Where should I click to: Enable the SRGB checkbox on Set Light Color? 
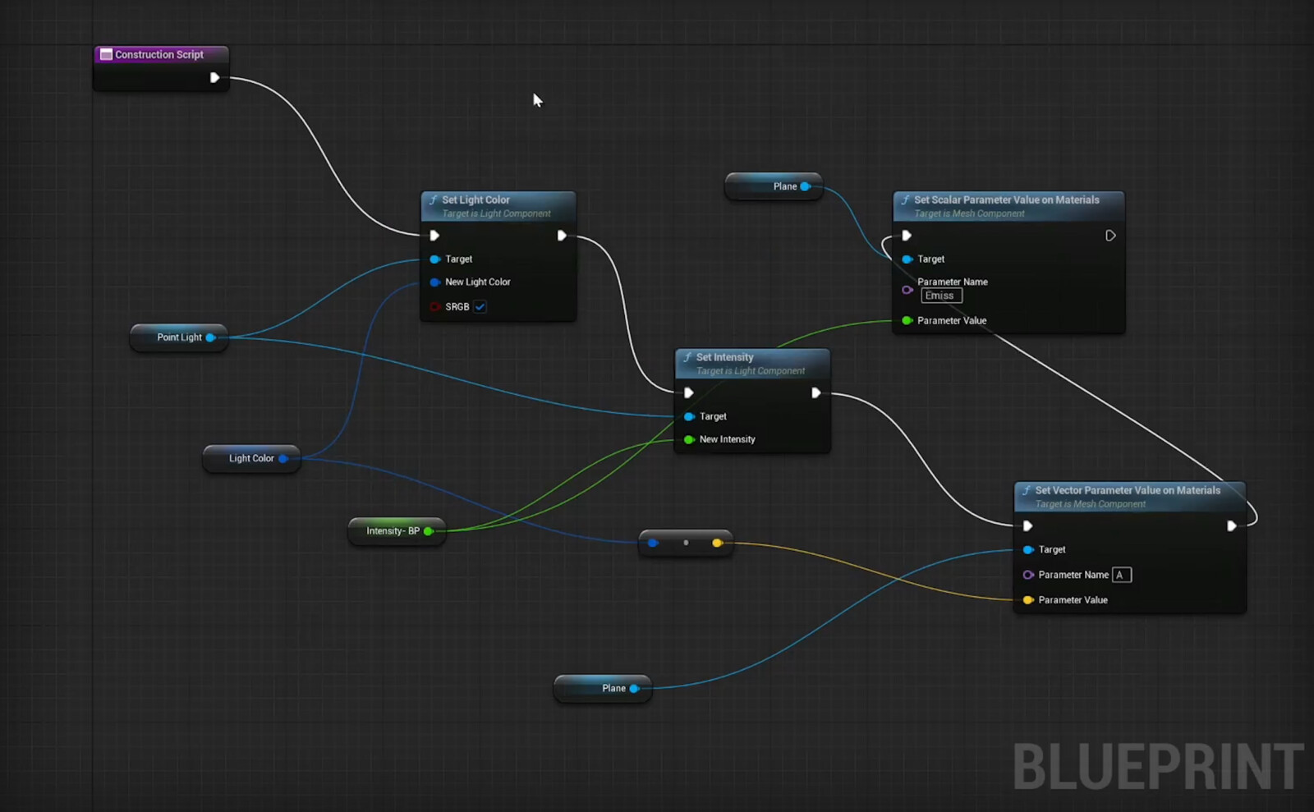480,306
